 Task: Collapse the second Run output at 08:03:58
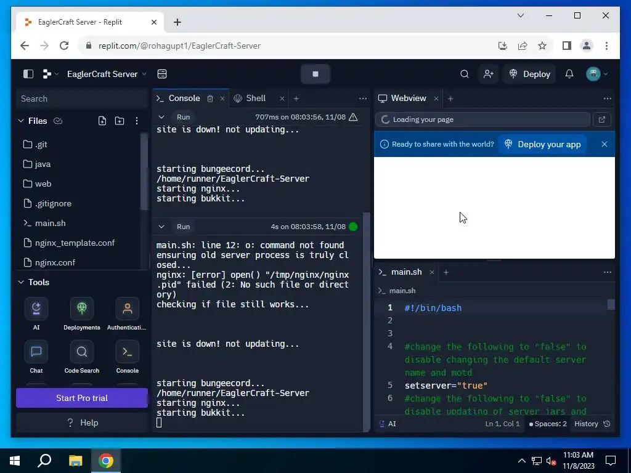pos(161,227)
